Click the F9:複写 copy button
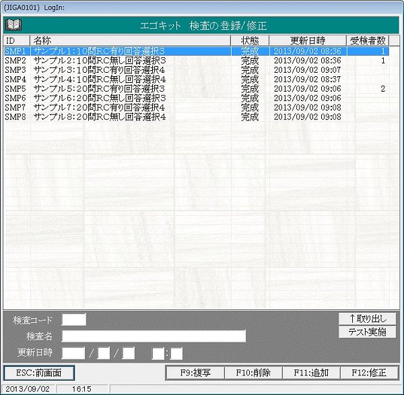The height and width of the screenshot is (395, 404). point(195,373)
